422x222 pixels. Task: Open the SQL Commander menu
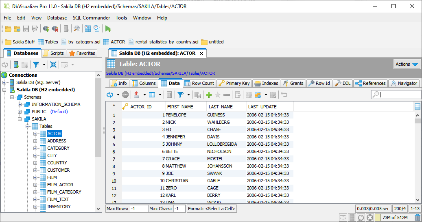(91, 18)
